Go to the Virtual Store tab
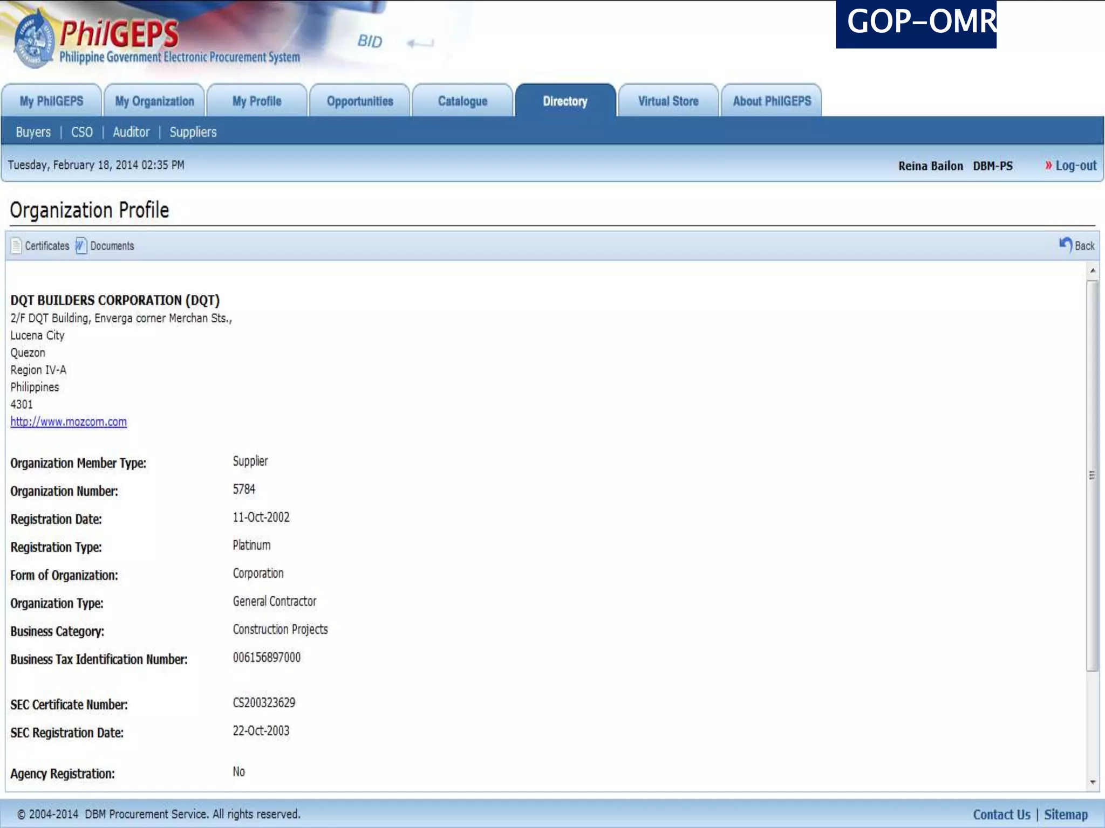Viewport: 1105px width, 828px height. coord(668,101)
